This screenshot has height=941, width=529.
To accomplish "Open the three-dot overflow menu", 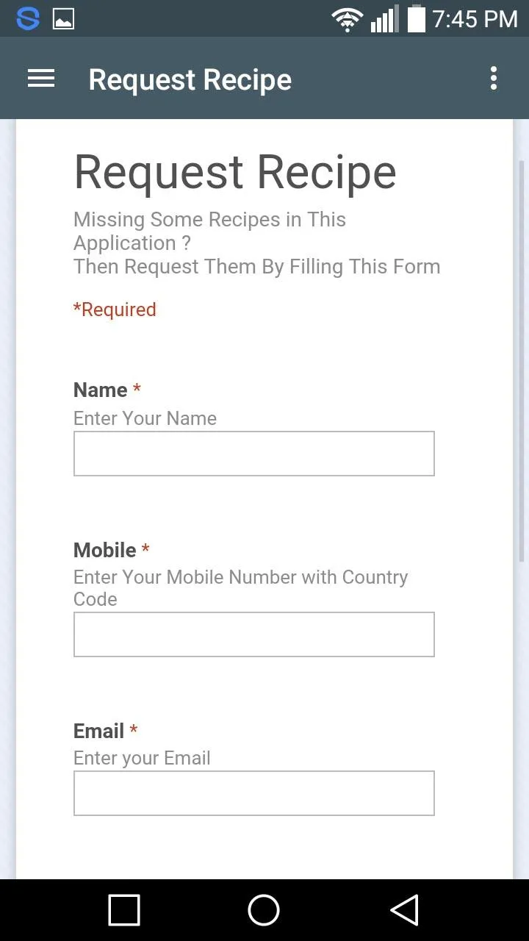I will (x=494, y=79).
